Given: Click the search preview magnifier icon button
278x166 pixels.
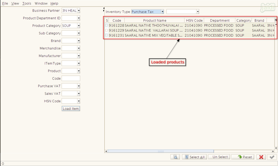Looking at the screenshot, I should click(x=175, y=157).
